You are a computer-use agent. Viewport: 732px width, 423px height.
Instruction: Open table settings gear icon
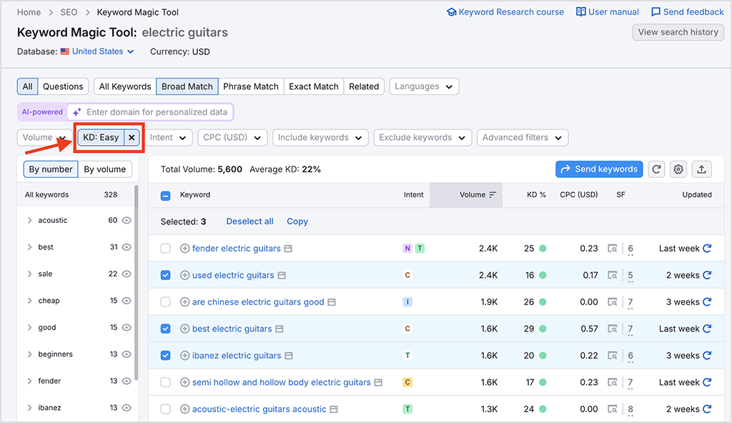(678, 169)
